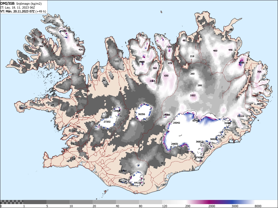Click the value label 482
The height and width of the screenshot is (208, 278).
point(185,40)
